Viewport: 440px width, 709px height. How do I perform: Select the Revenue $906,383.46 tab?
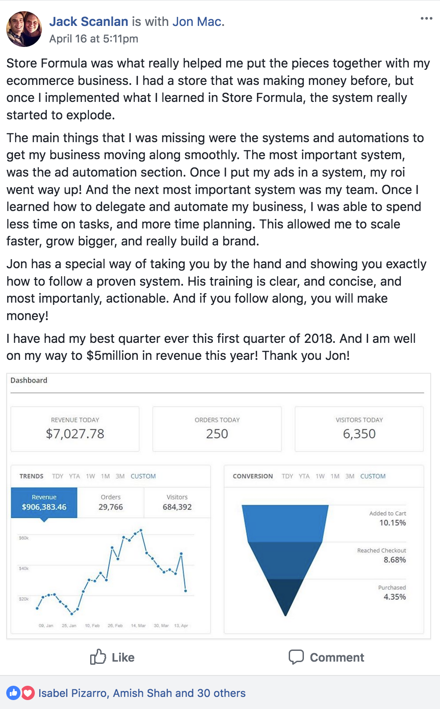[x=44, y=502]
